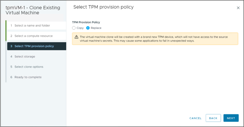Select the Copy radio button
Image resolution: width=244 pixels, height=127 pixels.
point(74,28)
